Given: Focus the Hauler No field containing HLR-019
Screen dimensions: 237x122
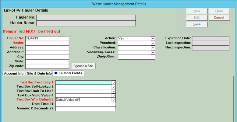Looking at the screenshot, I should point(47,39).
